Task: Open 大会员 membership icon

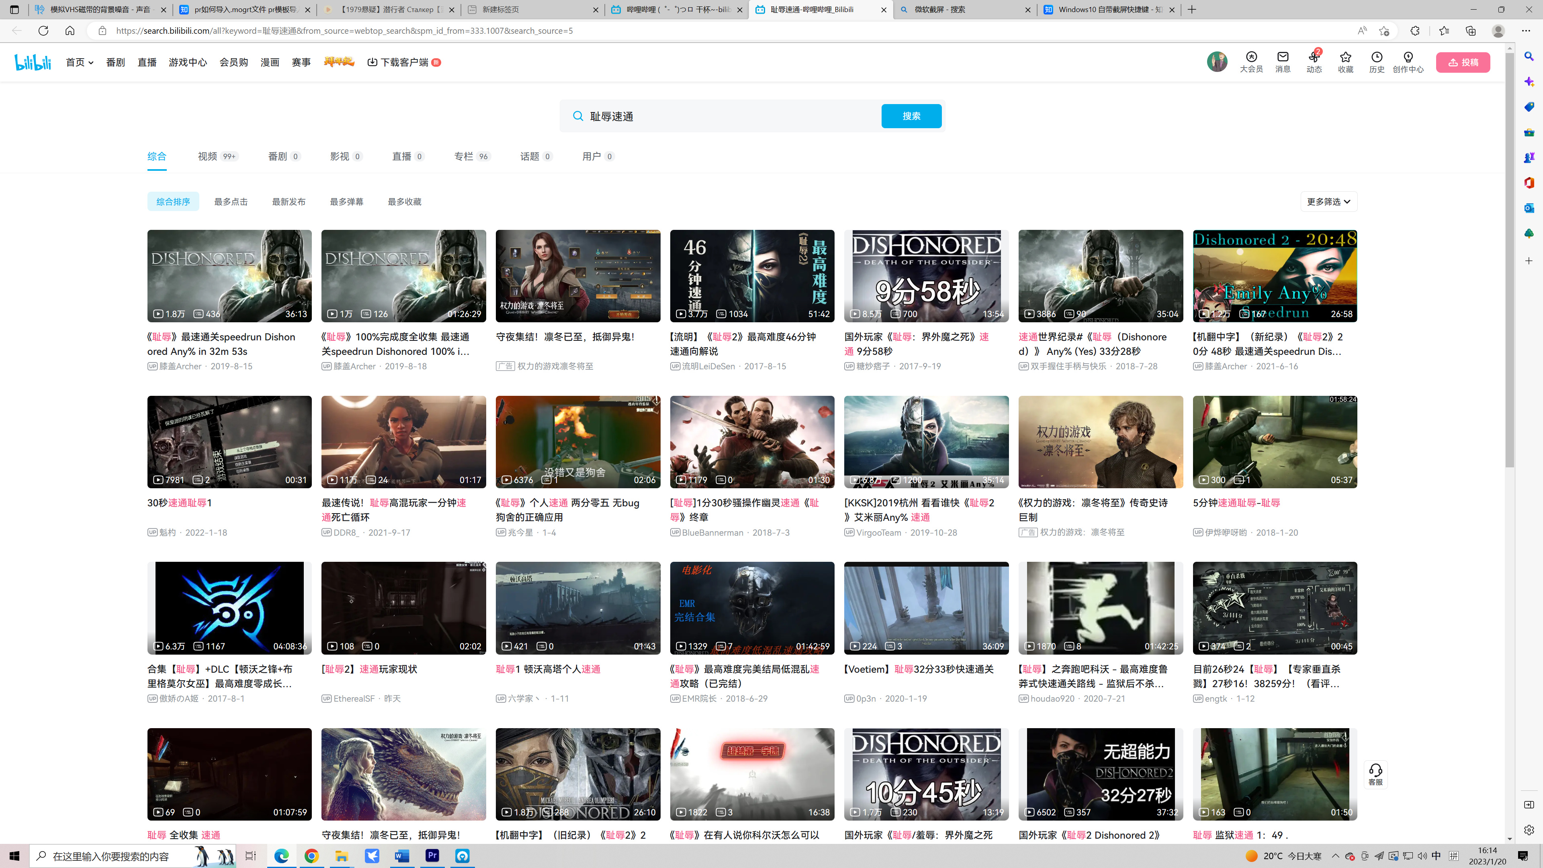Action: tap(1251, 62)
